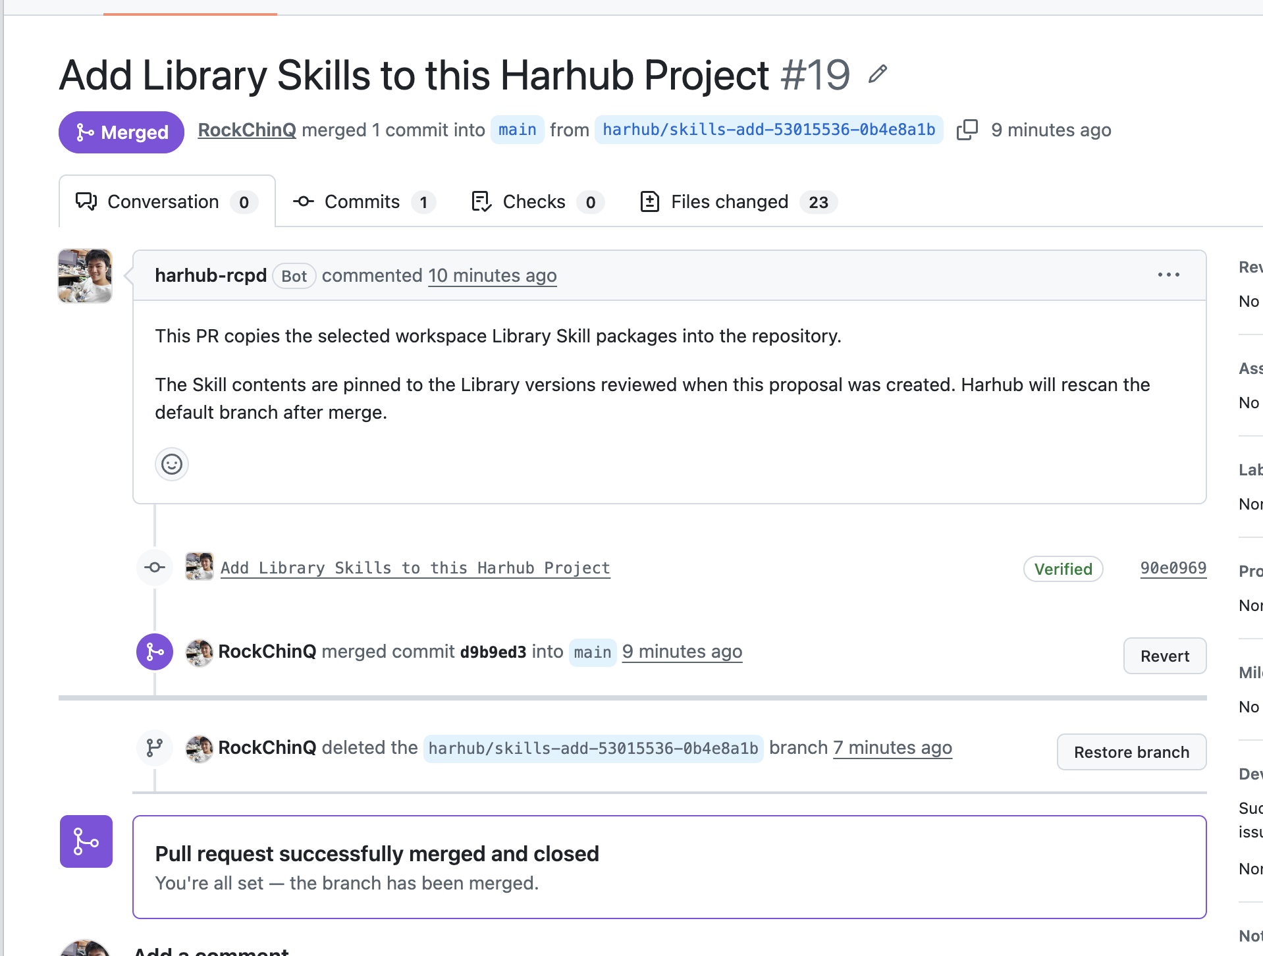This screenshot has width=1263, height=956.
Task: View the Files changed tab
Action: [x=739, y=201]
